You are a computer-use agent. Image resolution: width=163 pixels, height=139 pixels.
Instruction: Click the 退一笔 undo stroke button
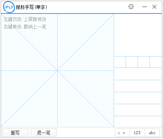pyautogui.click(x=44, y=133)
